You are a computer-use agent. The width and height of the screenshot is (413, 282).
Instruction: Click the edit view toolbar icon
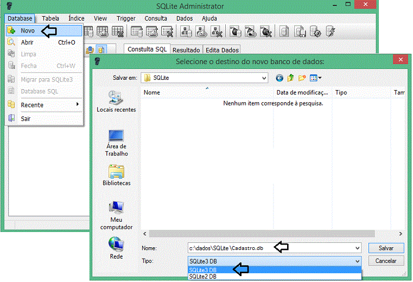pyautogui.click(x=201, y=32)
